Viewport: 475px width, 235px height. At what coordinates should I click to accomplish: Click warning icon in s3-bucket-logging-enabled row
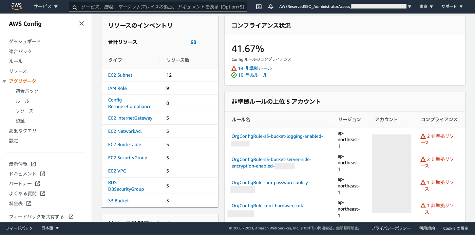[x=423, y=136]
